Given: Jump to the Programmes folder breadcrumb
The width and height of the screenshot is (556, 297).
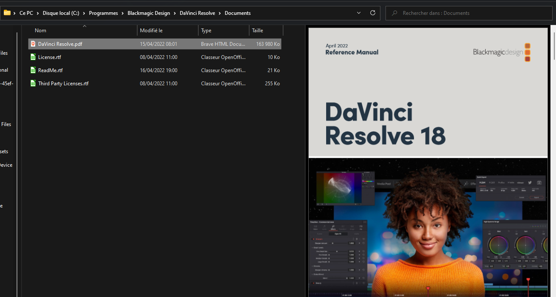Looking at the screenshot, I should pyautogui.click(x=103, y=13).
